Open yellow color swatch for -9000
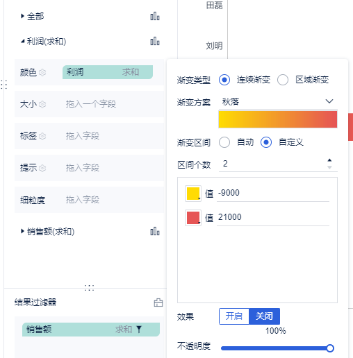 [193, 194]
